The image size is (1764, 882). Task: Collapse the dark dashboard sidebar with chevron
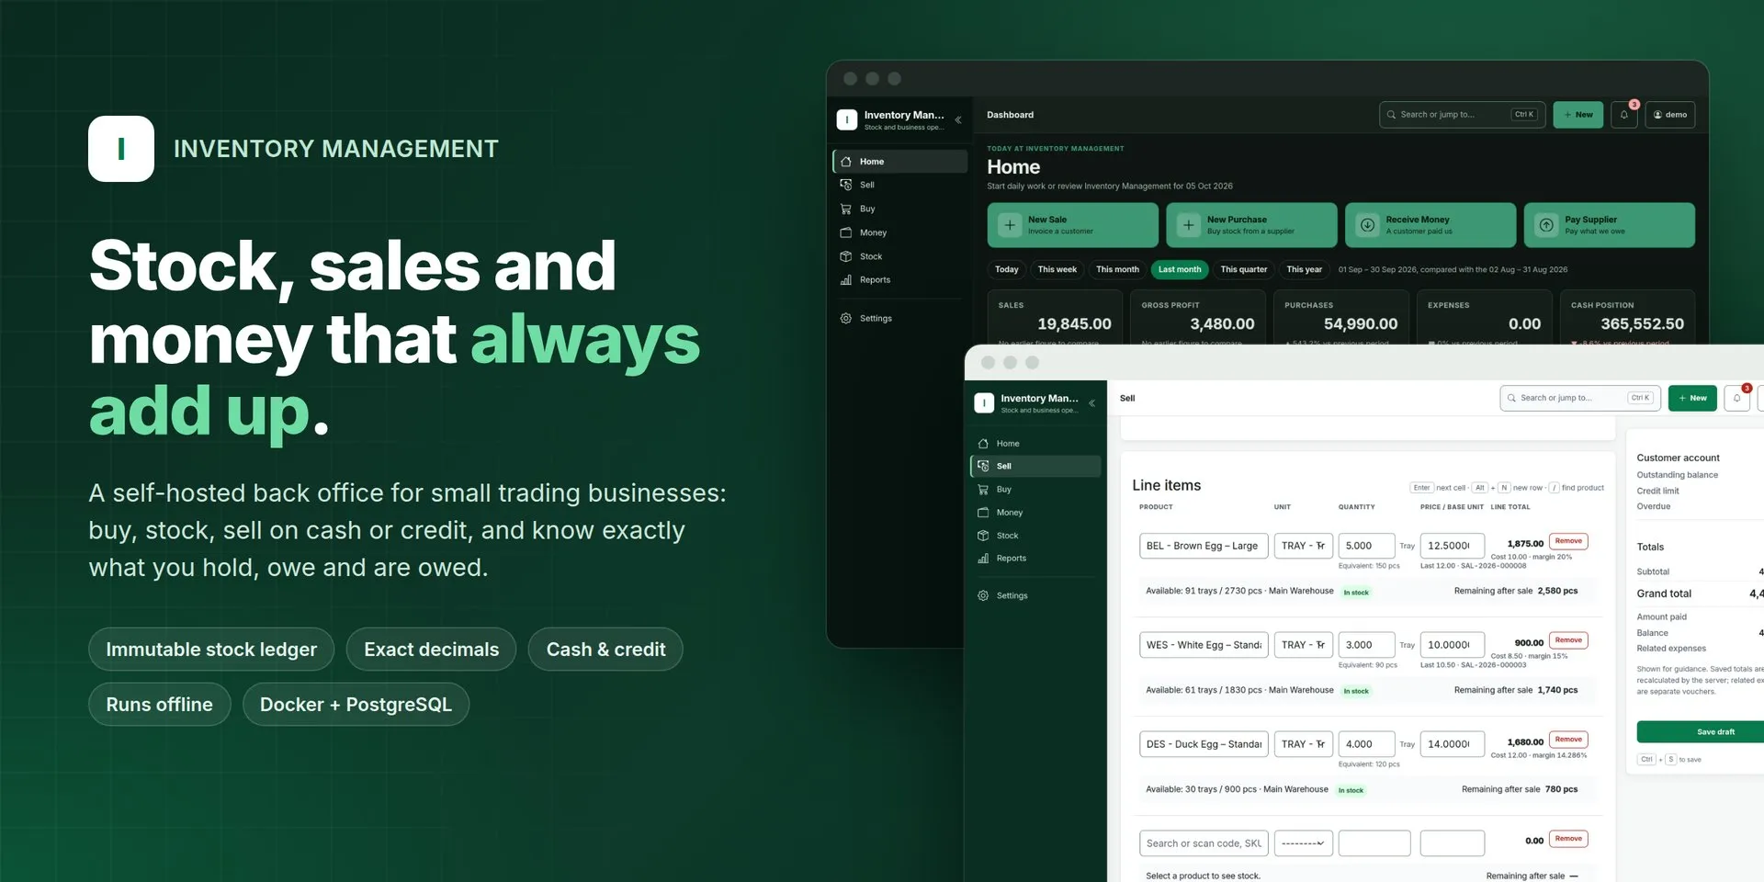pos(958,119)
